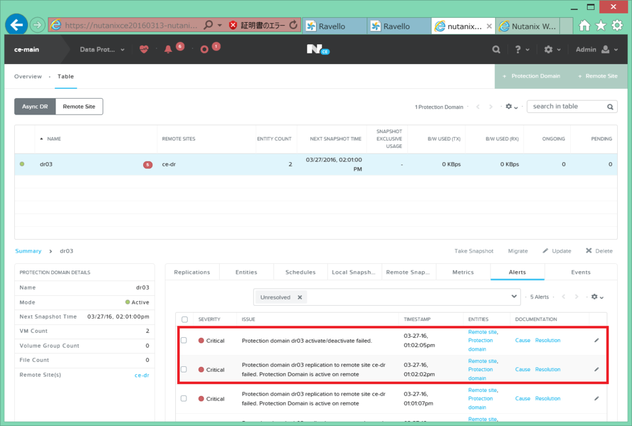Screen dimensions: 632x426
Task: Open the Events tab
Action: tap(580, 272)
